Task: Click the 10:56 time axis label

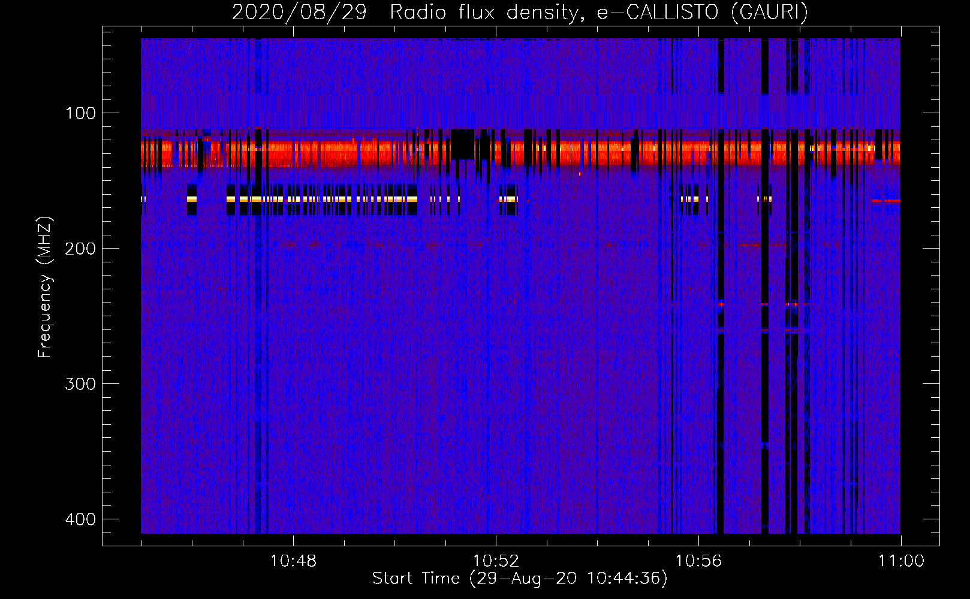Action: [x=698, y=561]
